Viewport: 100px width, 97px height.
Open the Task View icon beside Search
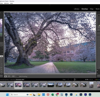coord(34,95)
